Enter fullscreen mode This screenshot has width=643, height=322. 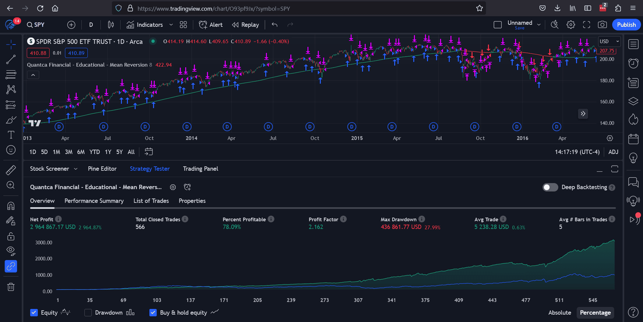tap(587, 25)
